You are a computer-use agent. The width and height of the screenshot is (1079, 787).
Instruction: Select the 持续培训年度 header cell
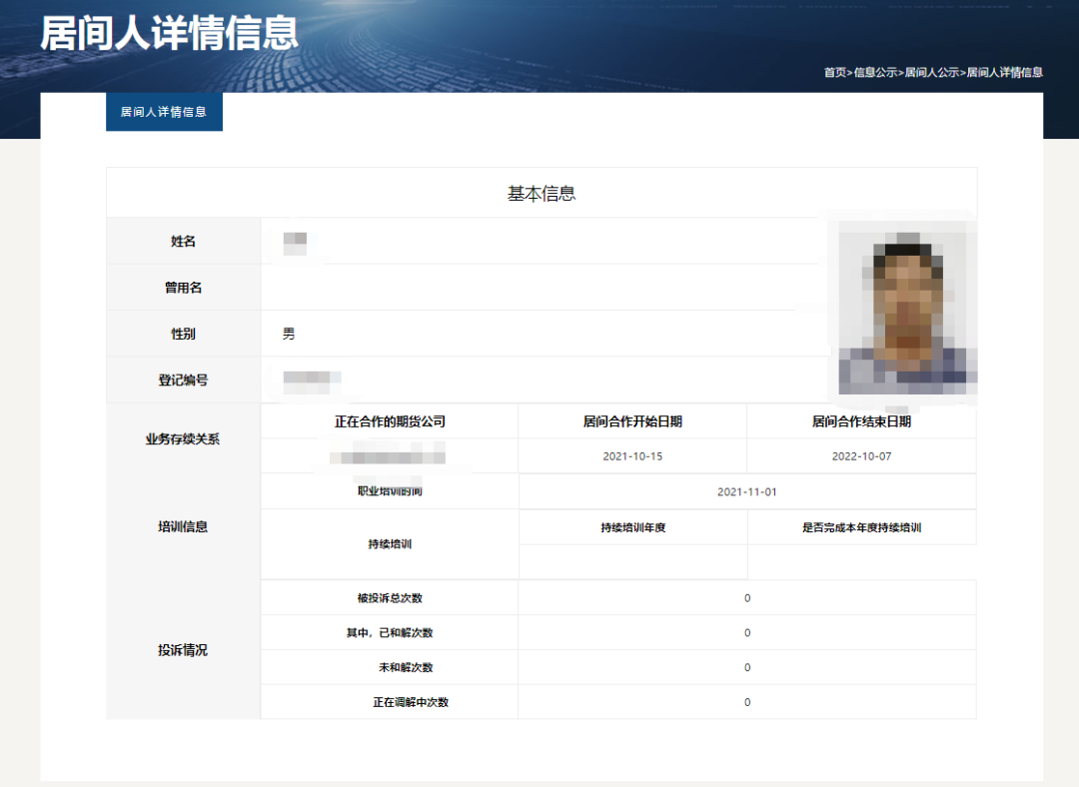pyautogui.click(x=631, y=526)
